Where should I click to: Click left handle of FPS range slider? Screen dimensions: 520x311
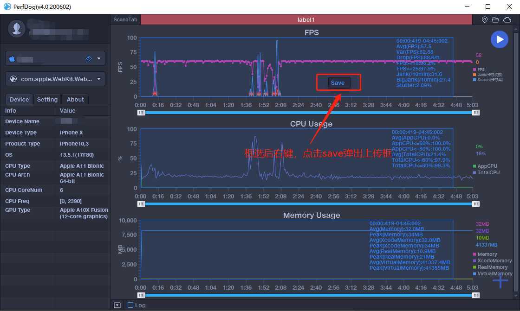pyautogui.click(x=141, y=113)
